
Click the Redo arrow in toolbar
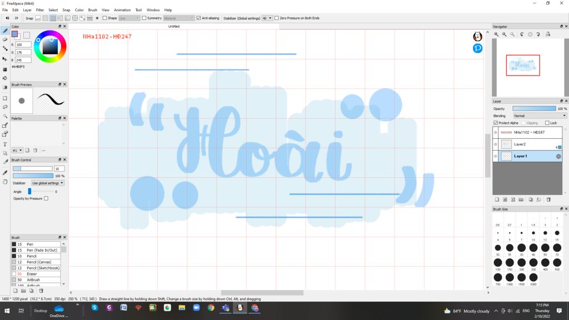click(16, 18)
